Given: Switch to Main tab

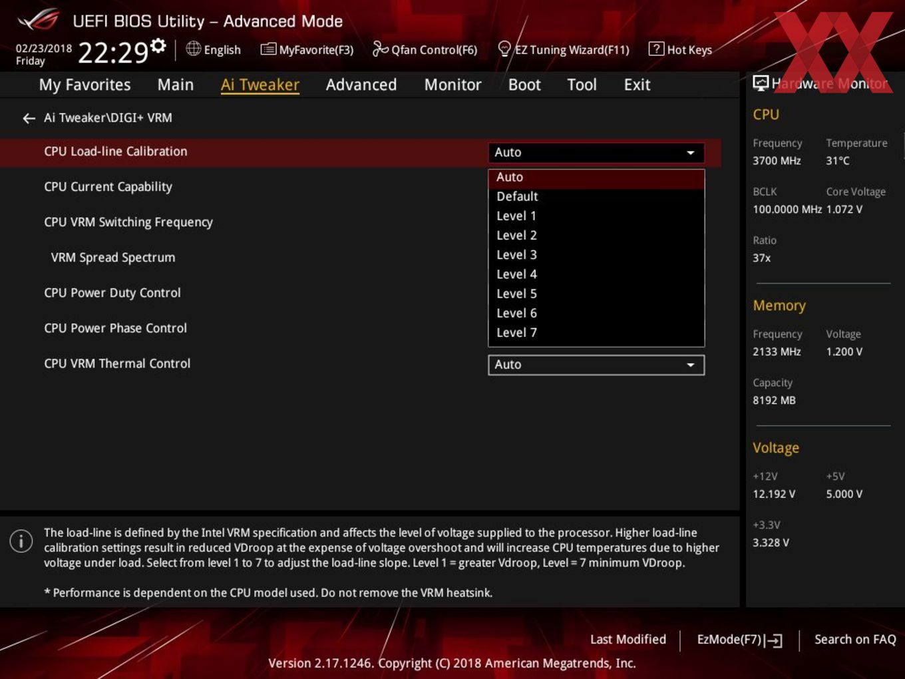Looking at the screenshot, I should point(176,85).
